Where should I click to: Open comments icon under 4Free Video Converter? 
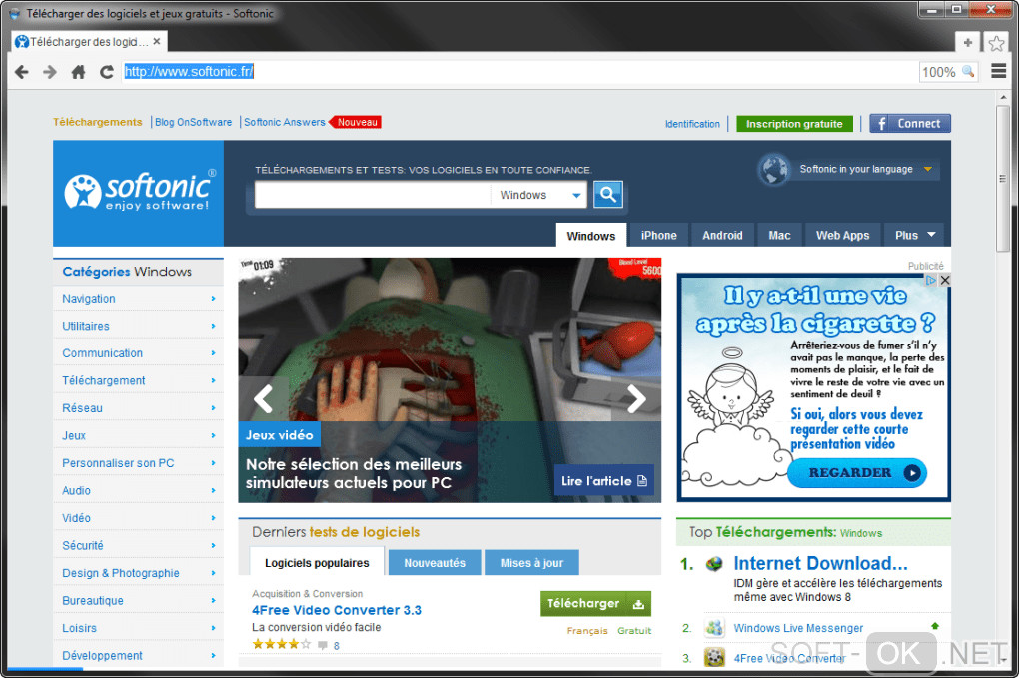323,645
